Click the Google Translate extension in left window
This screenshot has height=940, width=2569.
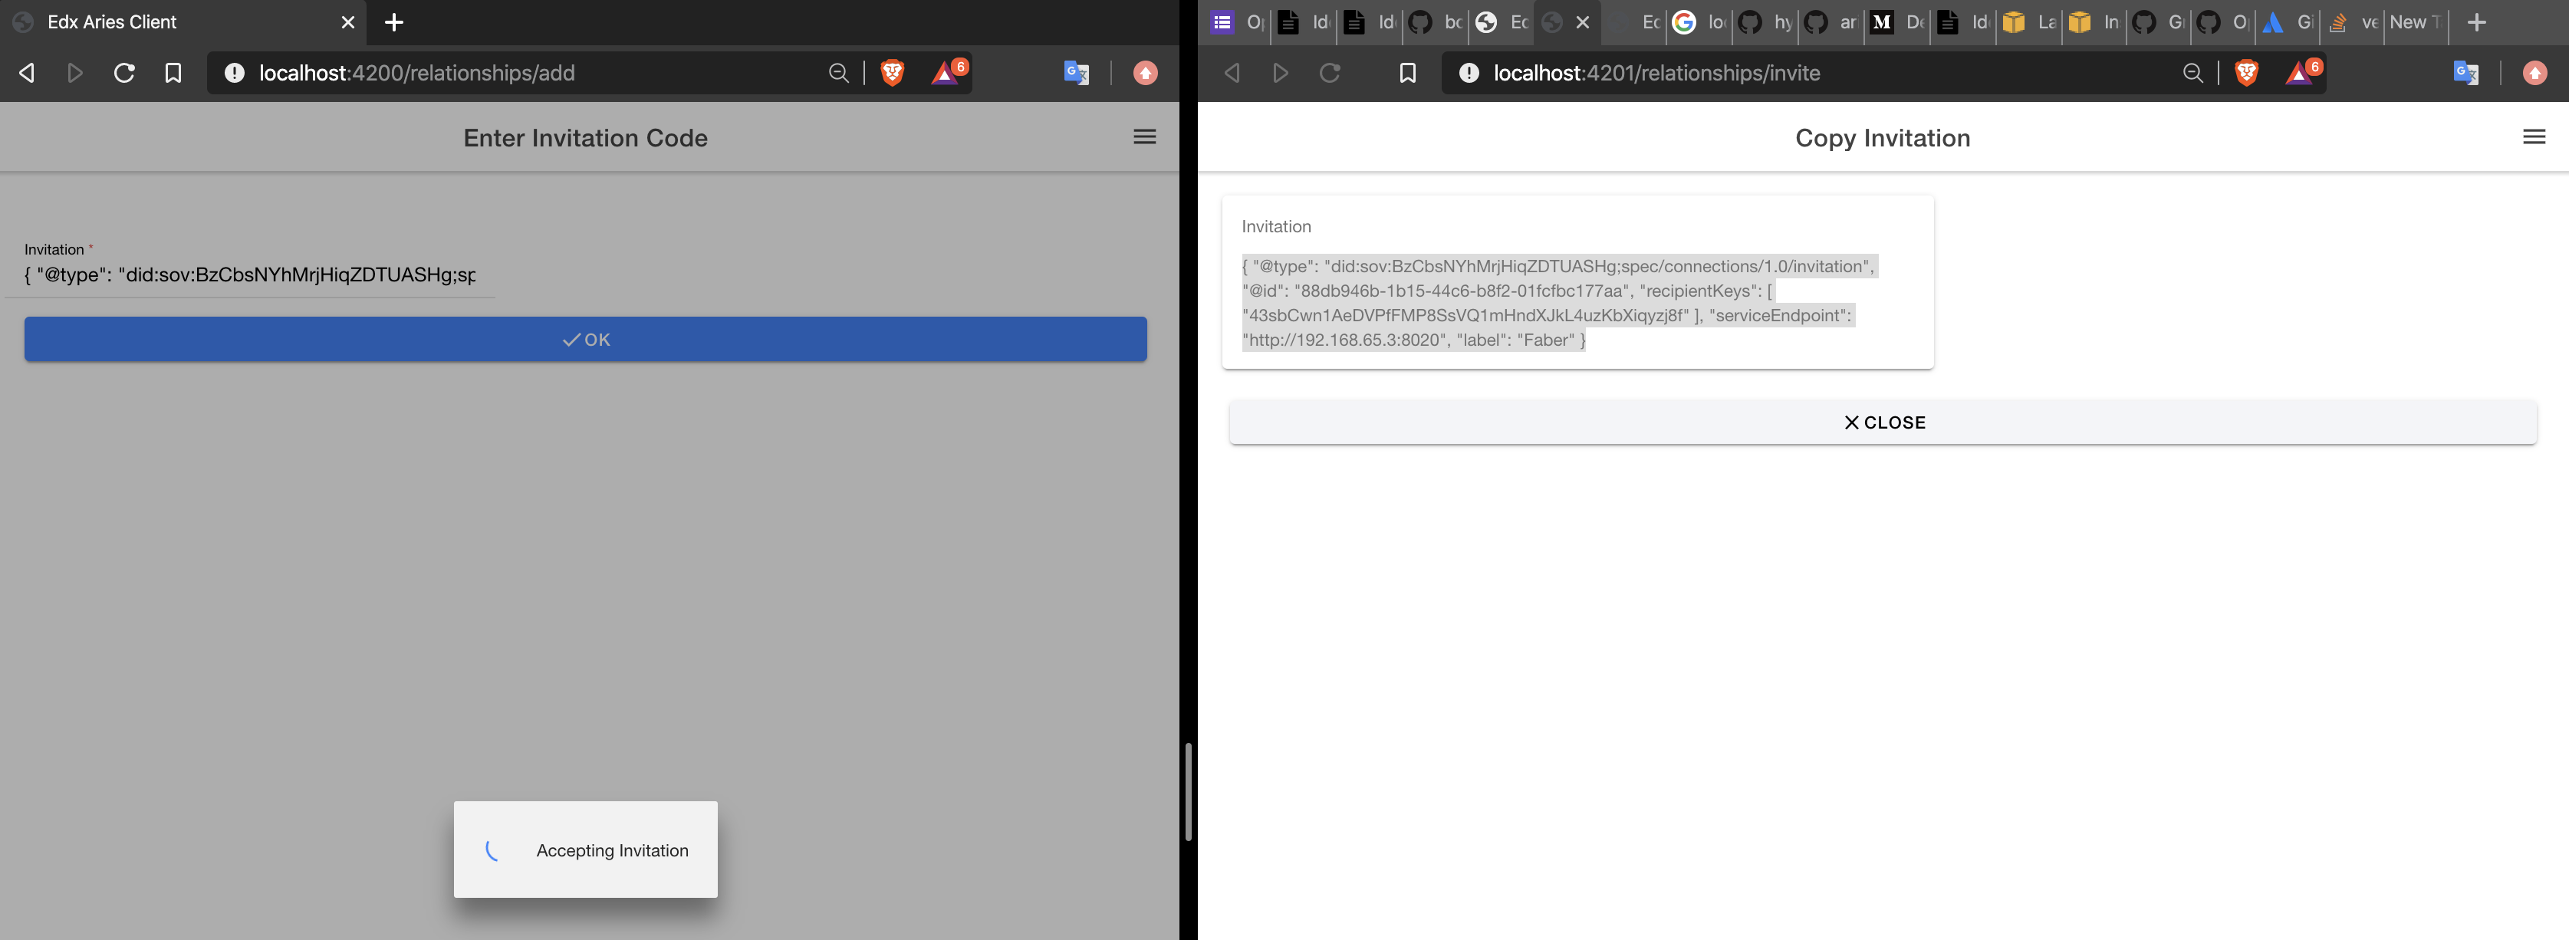coord(1075,73)
